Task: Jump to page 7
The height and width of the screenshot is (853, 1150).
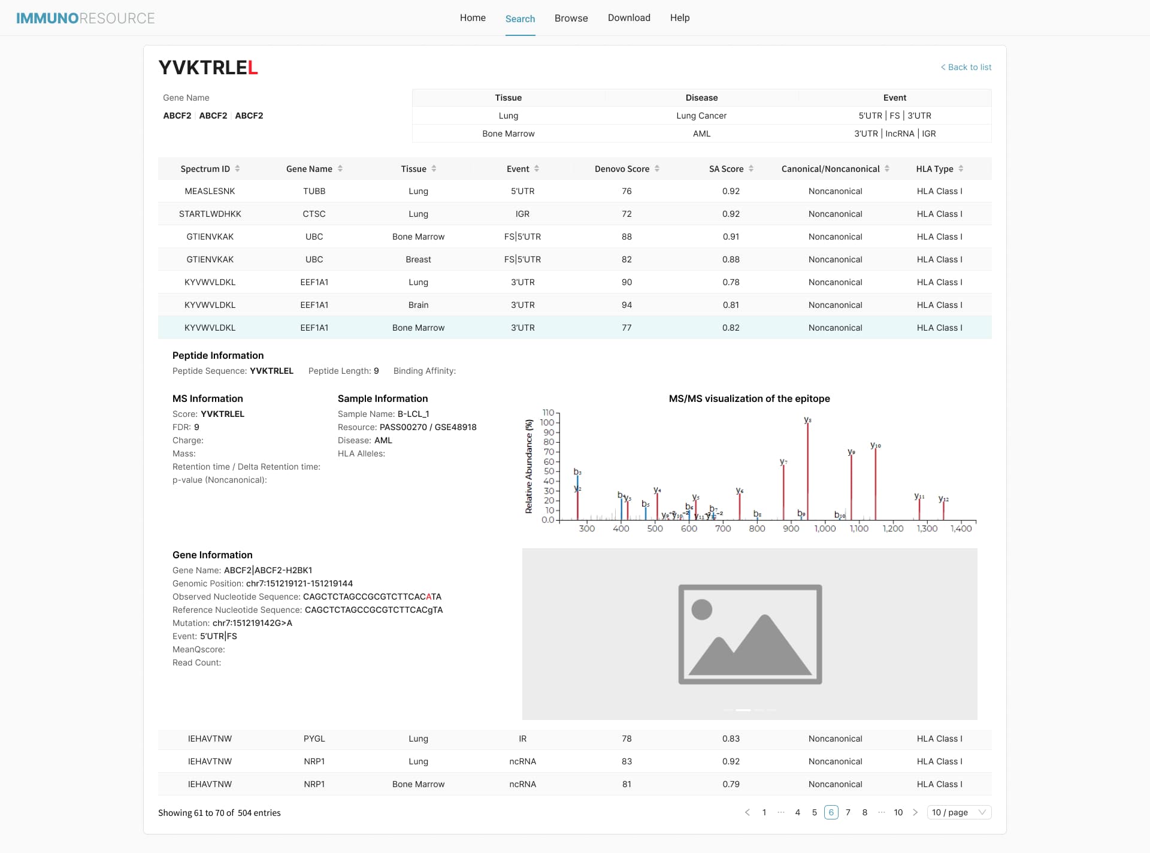Action: point(848,812)
